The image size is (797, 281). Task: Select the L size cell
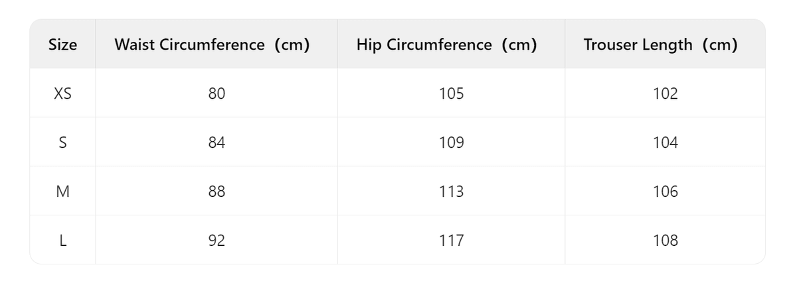(x=62, y=241)
